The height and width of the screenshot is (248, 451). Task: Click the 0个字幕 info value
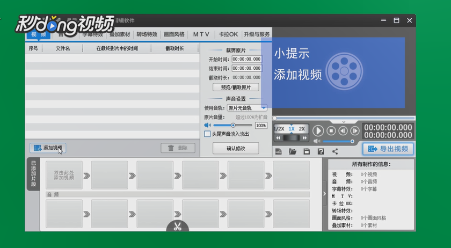(369, 189)
